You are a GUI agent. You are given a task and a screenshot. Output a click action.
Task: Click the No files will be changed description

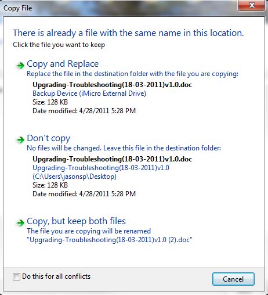tap(124, 148)
